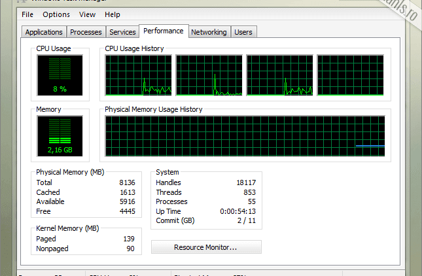Click the Resource Monitor button
The height and width of the screenshot is (276, 422).
[x=205, y=247]
